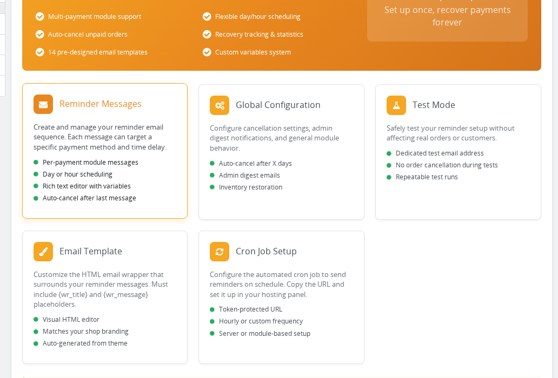The width and height of the screenshot is (558, 378).
Task: Click the Test Mode flask icon
Action: coord(396,105)
